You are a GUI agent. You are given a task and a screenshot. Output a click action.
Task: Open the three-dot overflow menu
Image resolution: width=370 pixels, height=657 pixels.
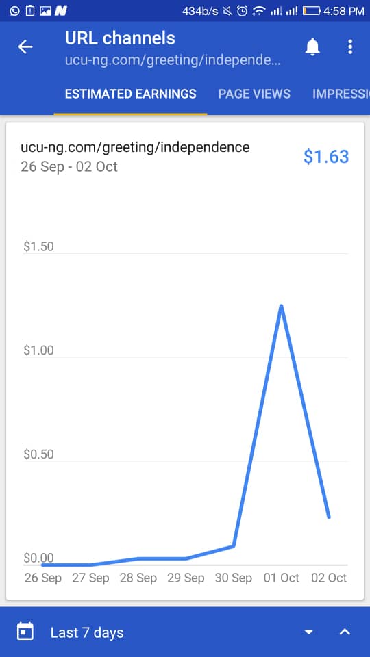click(350, 47)
